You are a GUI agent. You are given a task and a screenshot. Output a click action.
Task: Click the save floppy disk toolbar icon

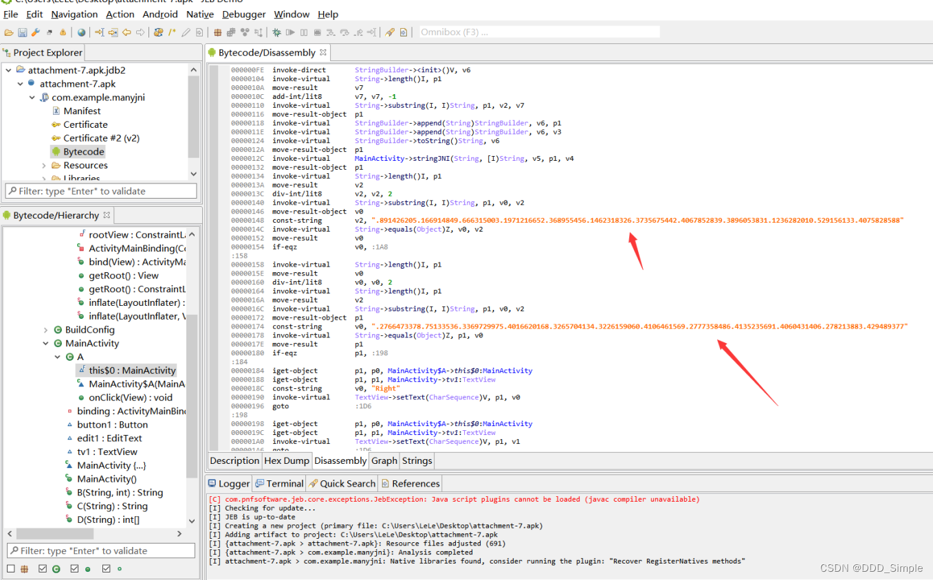22,32
